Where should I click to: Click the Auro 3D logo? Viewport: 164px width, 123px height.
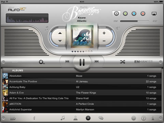click(x=17, y=9)
